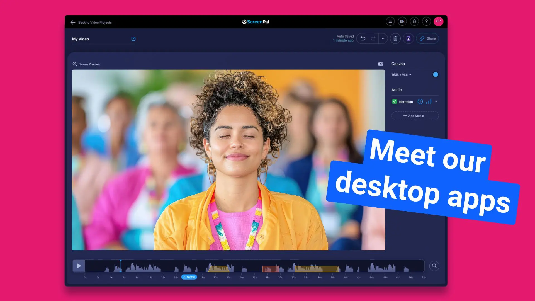Expand the Narration options dropdown arrow
Image resolution: width=535 pixels, height=301 pixels.
pos(436,102)
